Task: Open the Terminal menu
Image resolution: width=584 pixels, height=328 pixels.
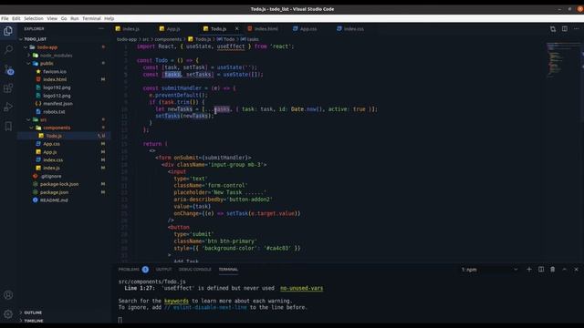Action: [91, 18]
